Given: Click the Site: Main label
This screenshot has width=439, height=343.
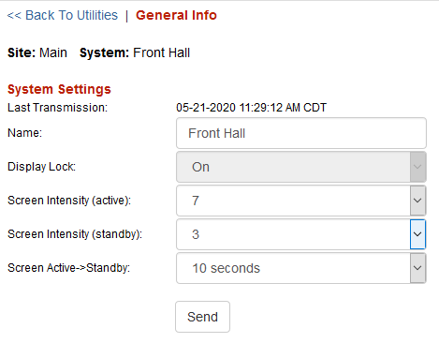Looking at the screenshot, I should [37, 52].
